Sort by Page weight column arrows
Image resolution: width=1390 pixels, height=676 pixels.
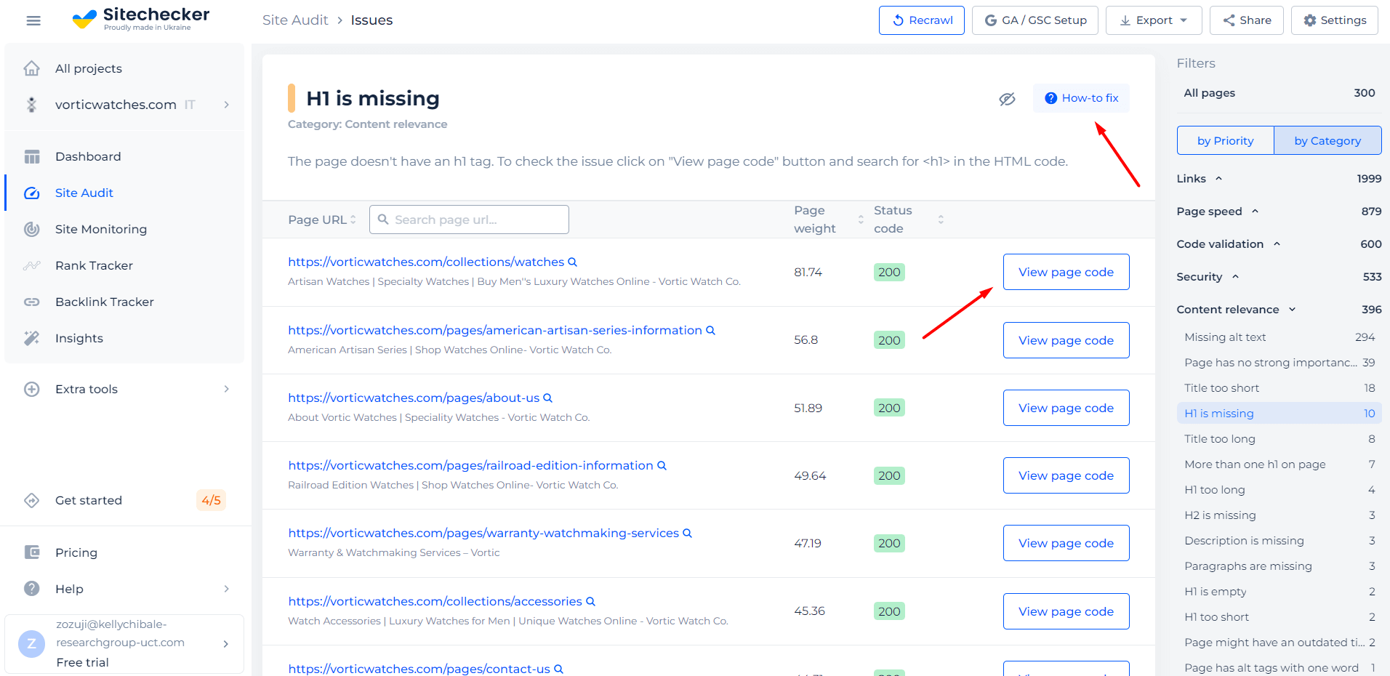(861, 220)
